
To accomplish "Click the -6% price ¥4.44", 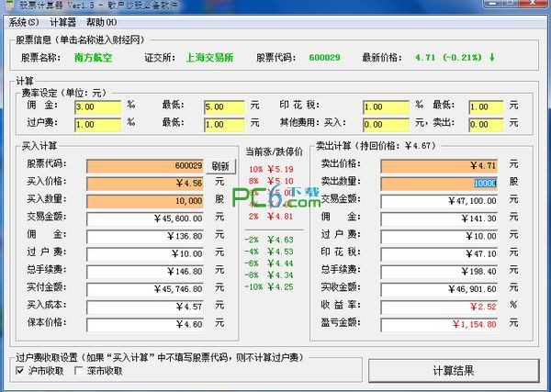I will click(280, 263).
